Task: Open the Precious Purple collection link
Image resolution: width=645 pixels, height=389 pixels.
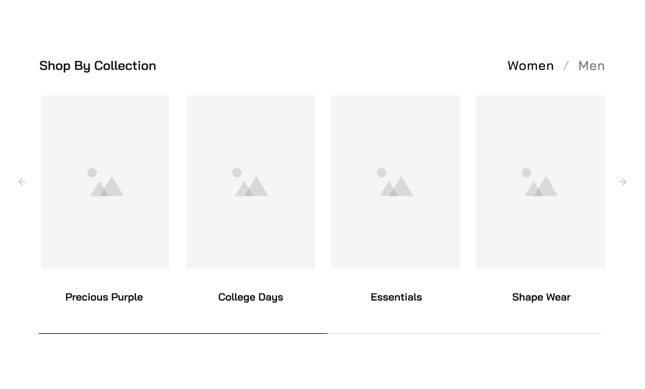Action: coord(104,297)
